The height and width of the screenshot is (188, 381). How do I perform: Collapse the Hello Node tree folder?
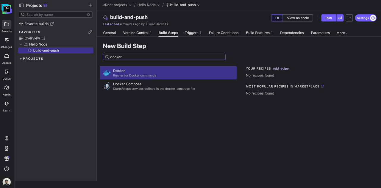(21, 44)
